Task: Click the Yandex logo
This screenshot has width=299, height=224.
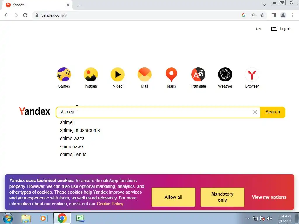Action: pos(34,111)
